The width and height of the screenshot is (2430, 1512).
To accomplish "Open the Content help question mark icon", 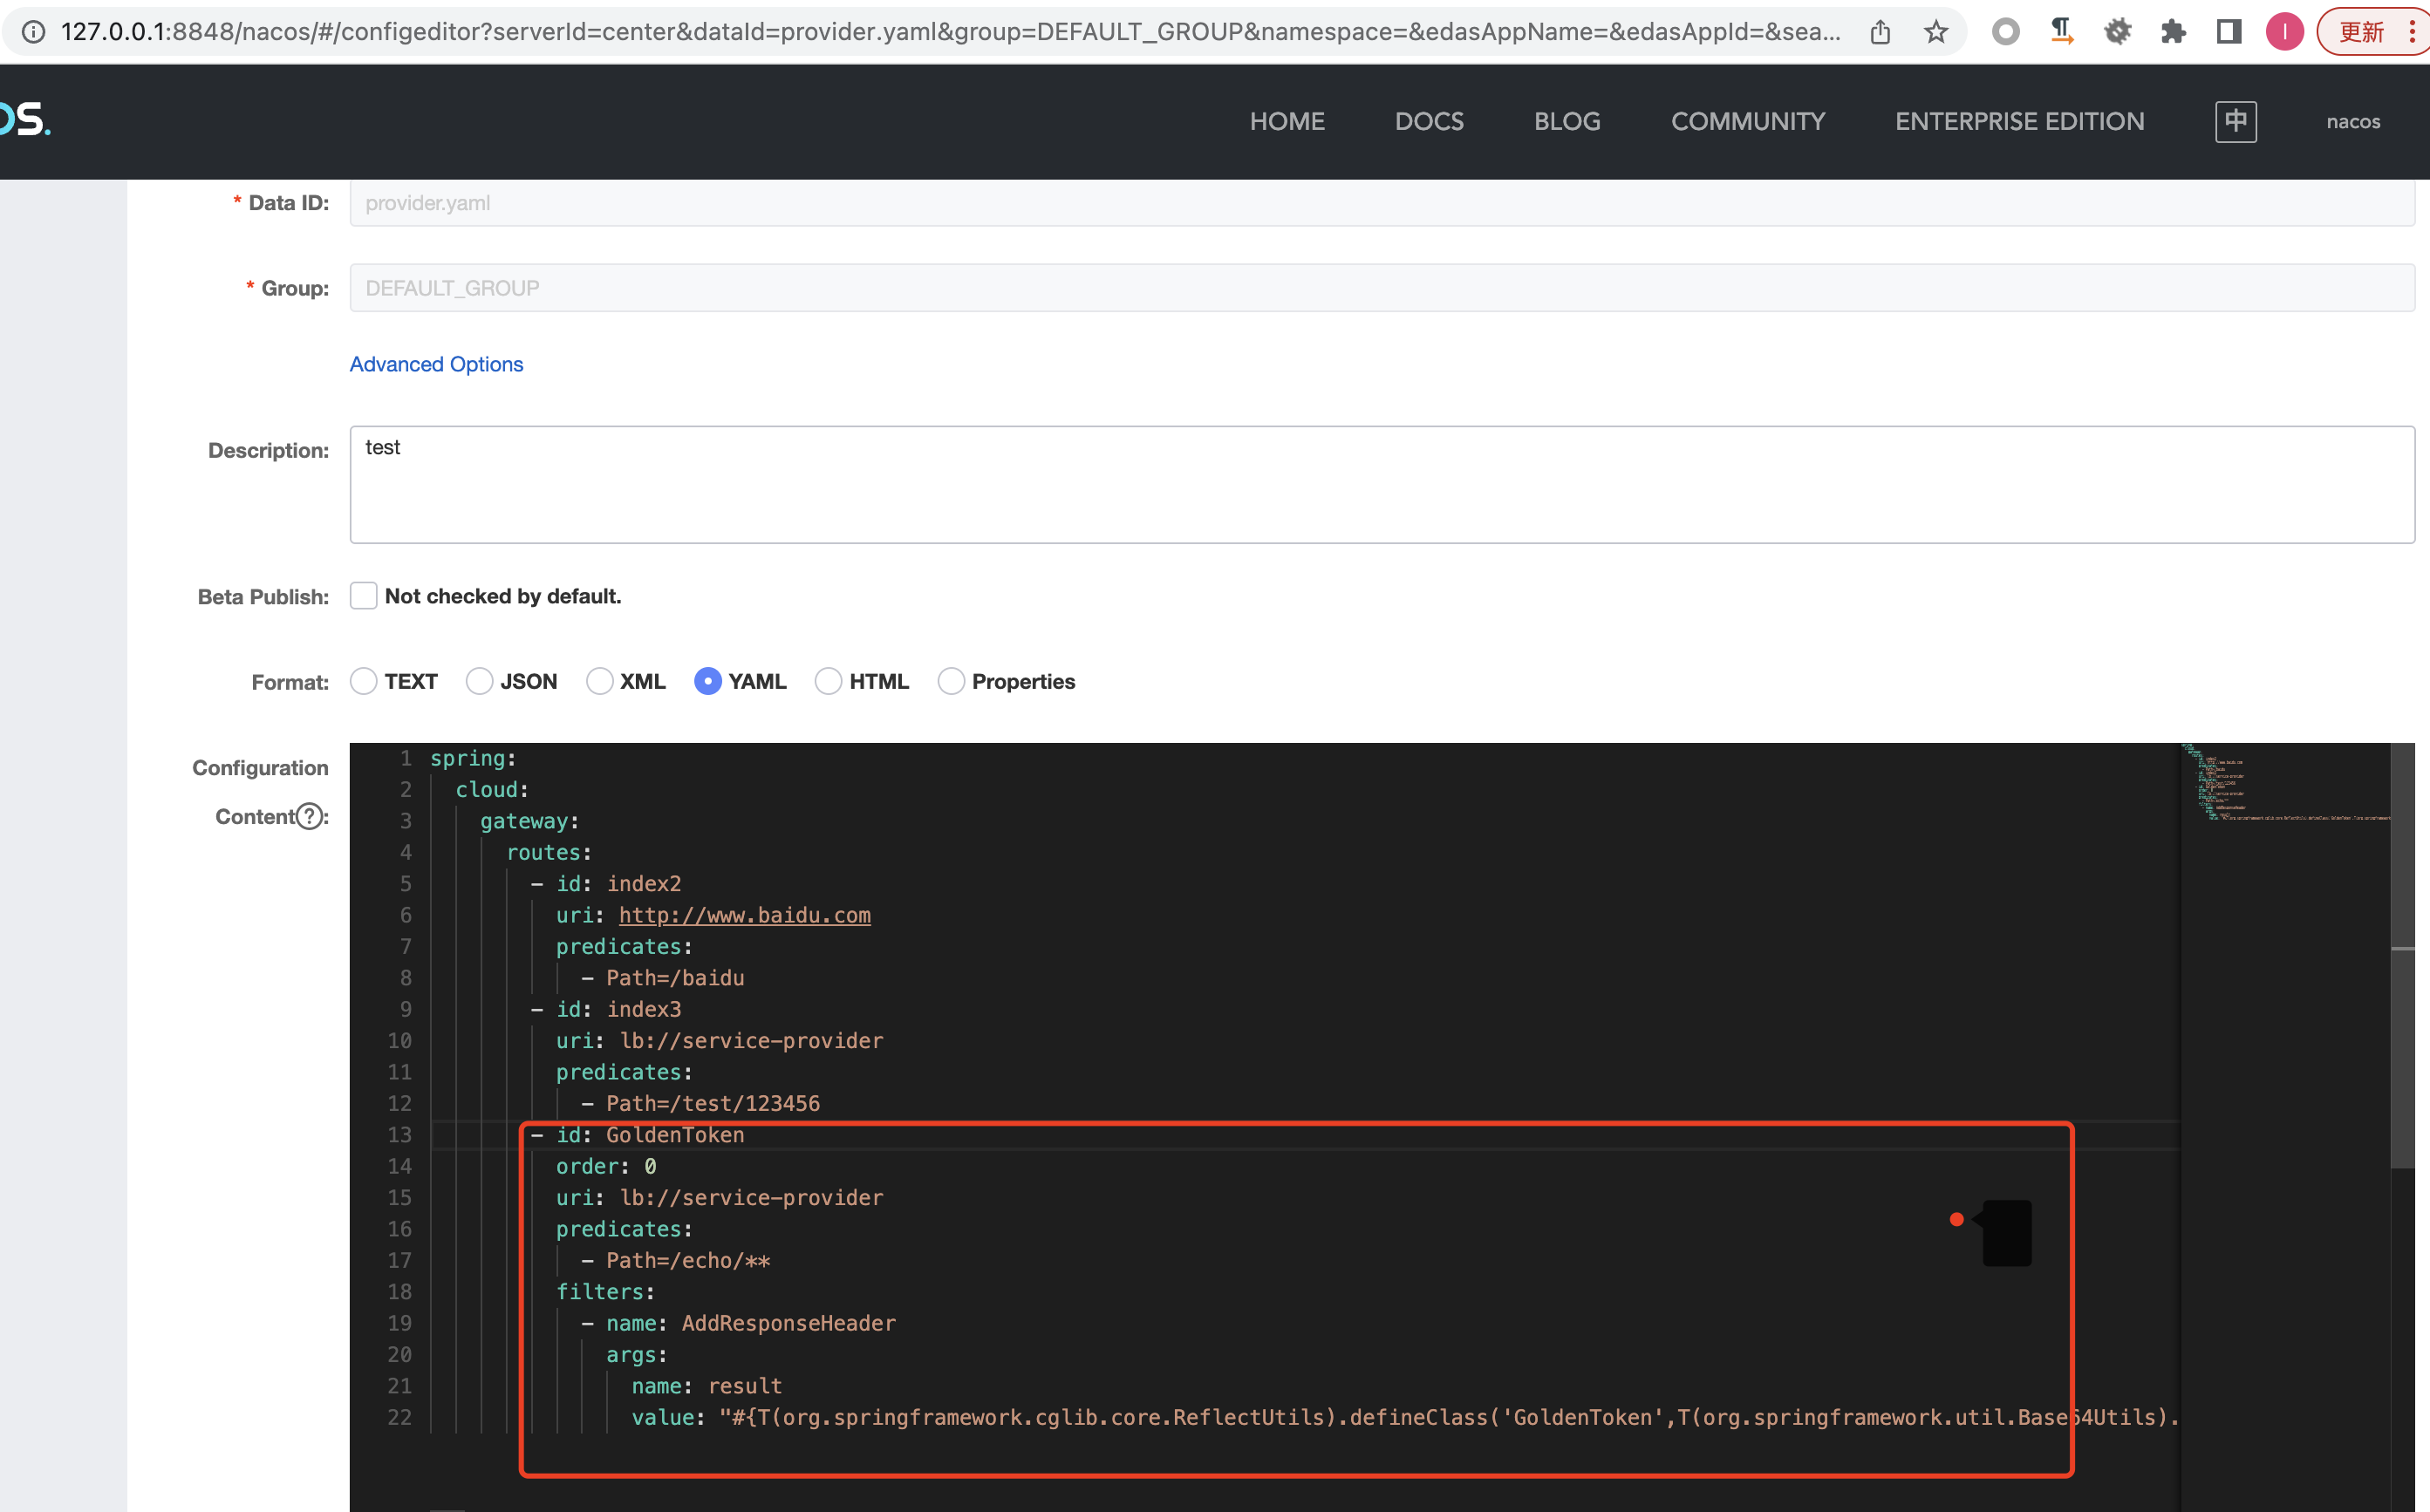I will 308,816.
